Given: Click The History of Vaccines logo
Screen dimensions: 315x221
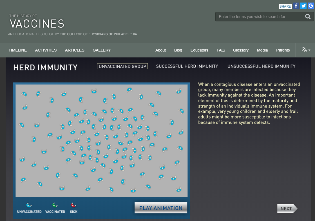Looking at the screenshot, I should [x=37, y=21].
